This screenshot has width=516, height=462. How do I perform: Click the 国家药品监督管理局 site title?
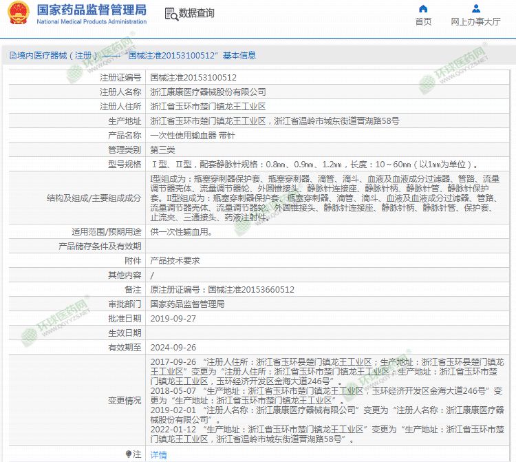pos(91,10)
